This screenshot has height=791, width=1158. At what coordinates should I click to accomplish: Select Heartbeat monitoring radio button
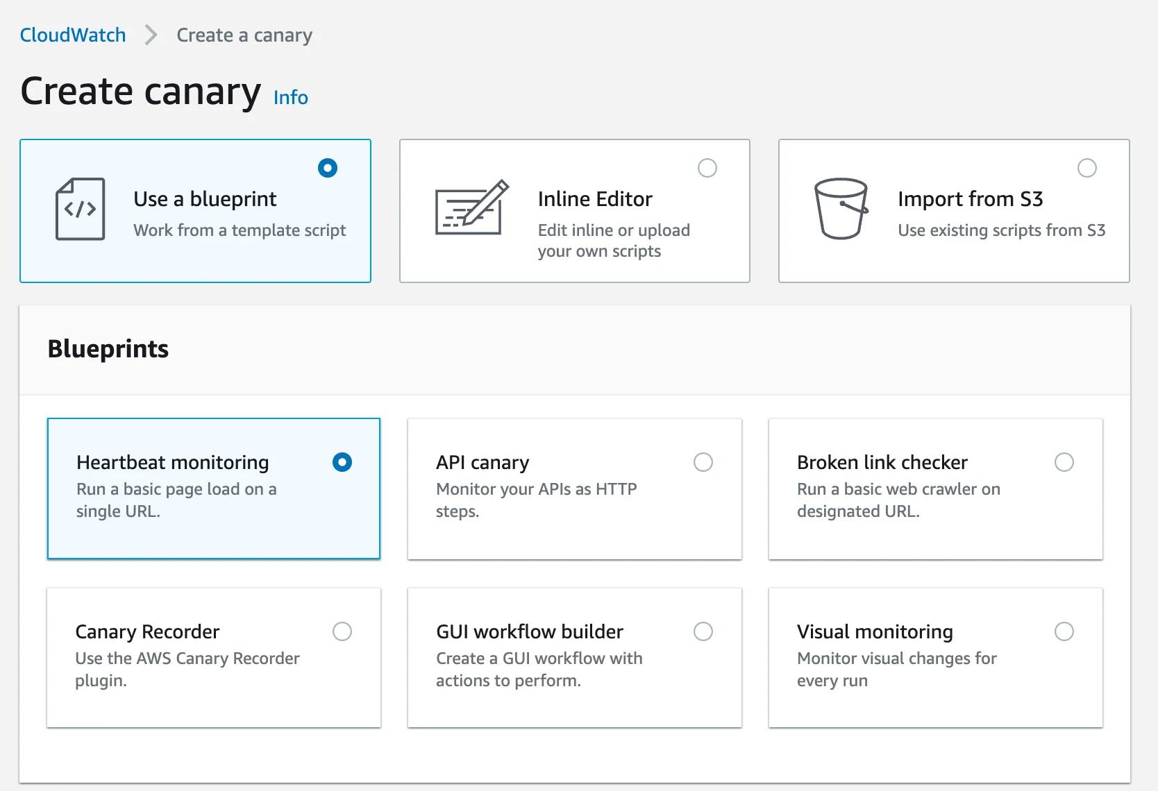tap(342, 462)
